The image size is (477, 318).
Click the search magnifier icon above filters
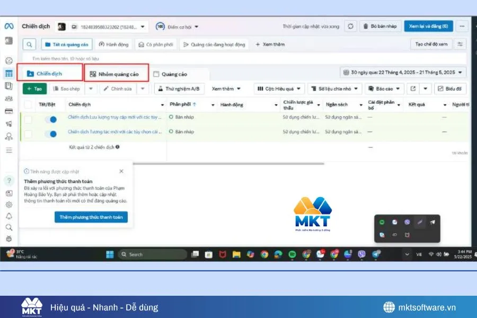(28, 45)
